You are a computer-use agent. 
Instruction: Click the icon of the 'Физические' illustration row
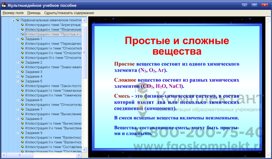coord(22,30)
